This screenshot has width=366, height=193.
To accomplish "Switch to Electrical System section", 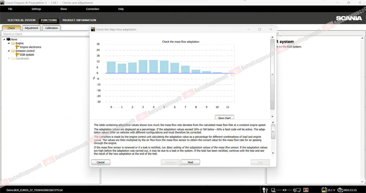I will tap(21, 20).
